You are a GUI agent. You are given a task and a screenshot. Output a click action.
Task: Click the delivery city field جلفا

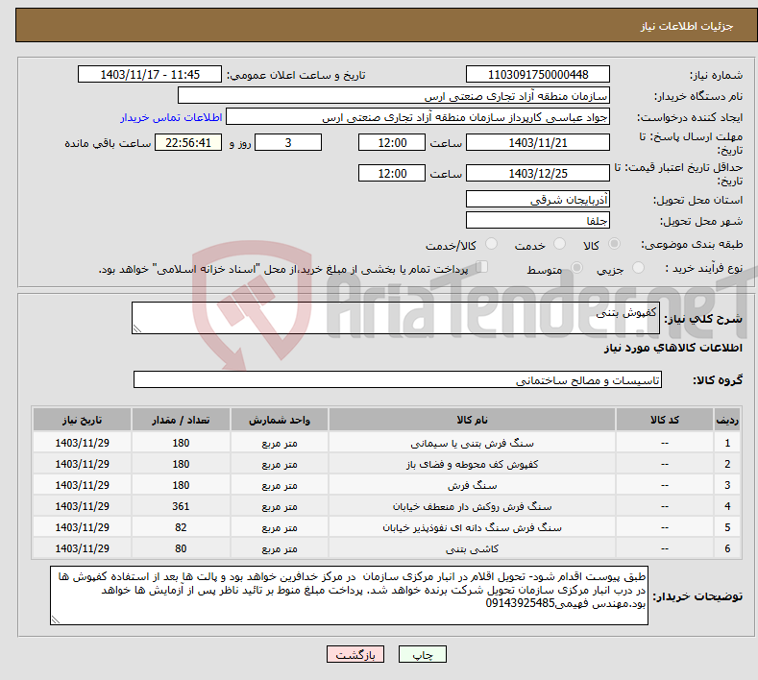tap(538, 220)
